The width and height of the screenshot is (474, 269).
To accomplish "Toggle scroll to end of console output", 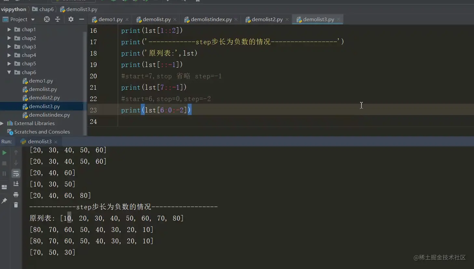I will pos(16,184).
